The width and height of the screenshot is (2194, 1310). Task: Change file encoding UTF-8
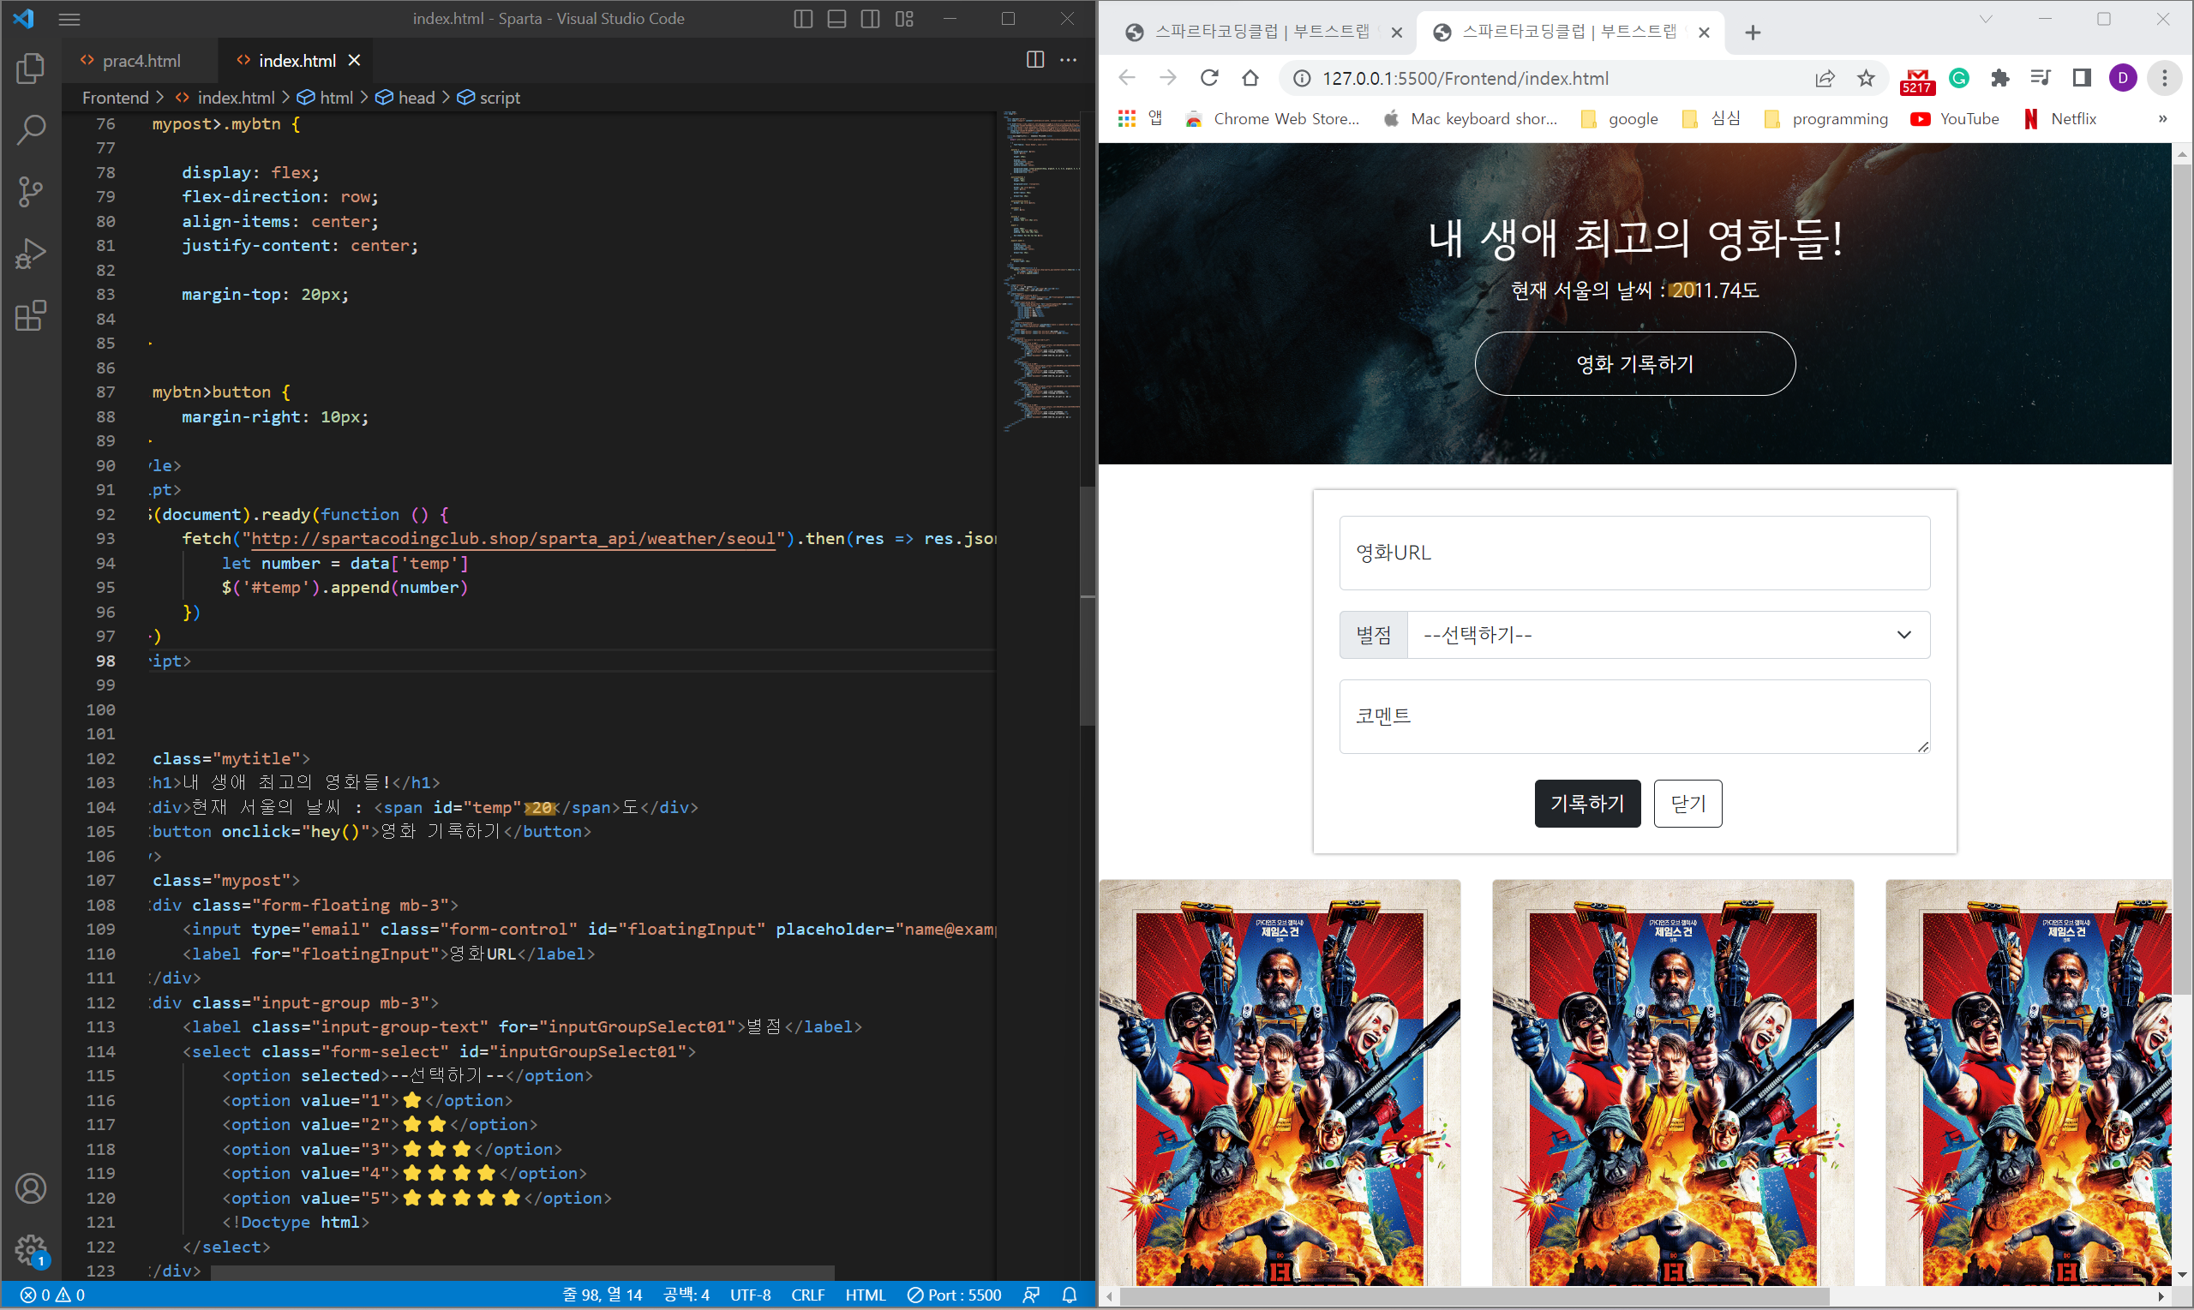tap(751, 1295)
